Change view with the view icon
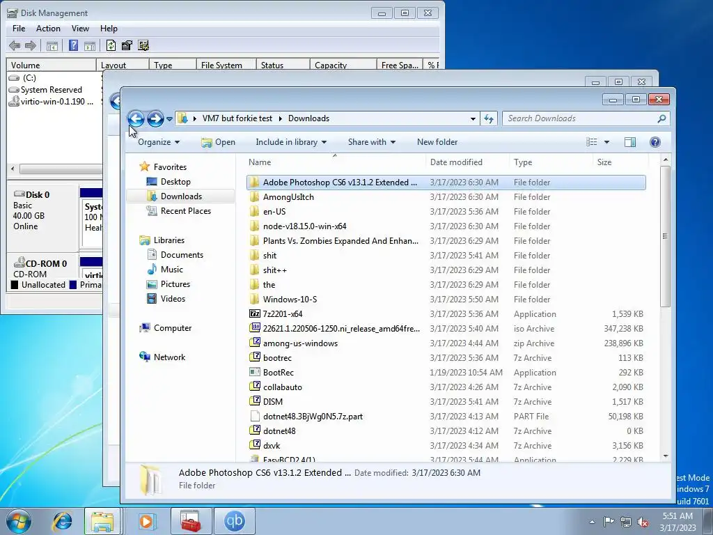This screenshot has width=713, height=535. pos(592,142)
